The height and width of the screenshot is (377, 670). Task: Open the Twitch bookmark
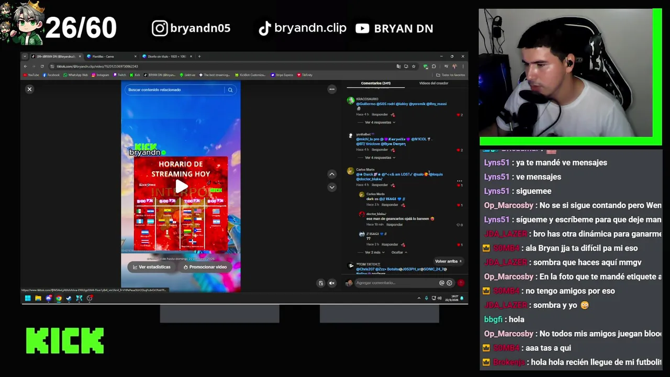click(119, 75)
